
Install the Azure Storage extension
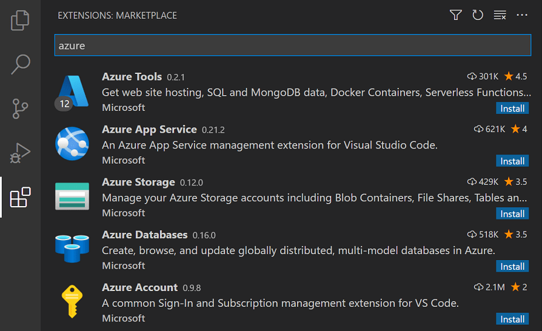click(x=512, y=214)
